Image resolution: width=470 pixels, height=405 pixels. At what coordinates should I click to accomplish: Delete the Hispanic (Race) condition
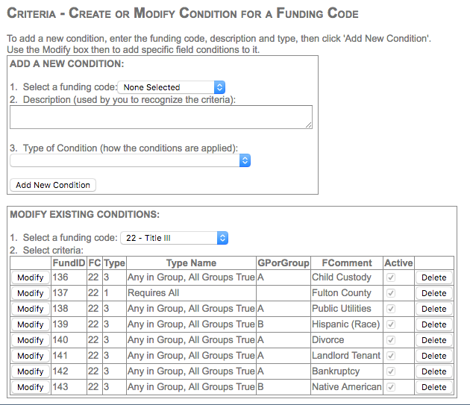pyautogui.click(x=433, y=324)
